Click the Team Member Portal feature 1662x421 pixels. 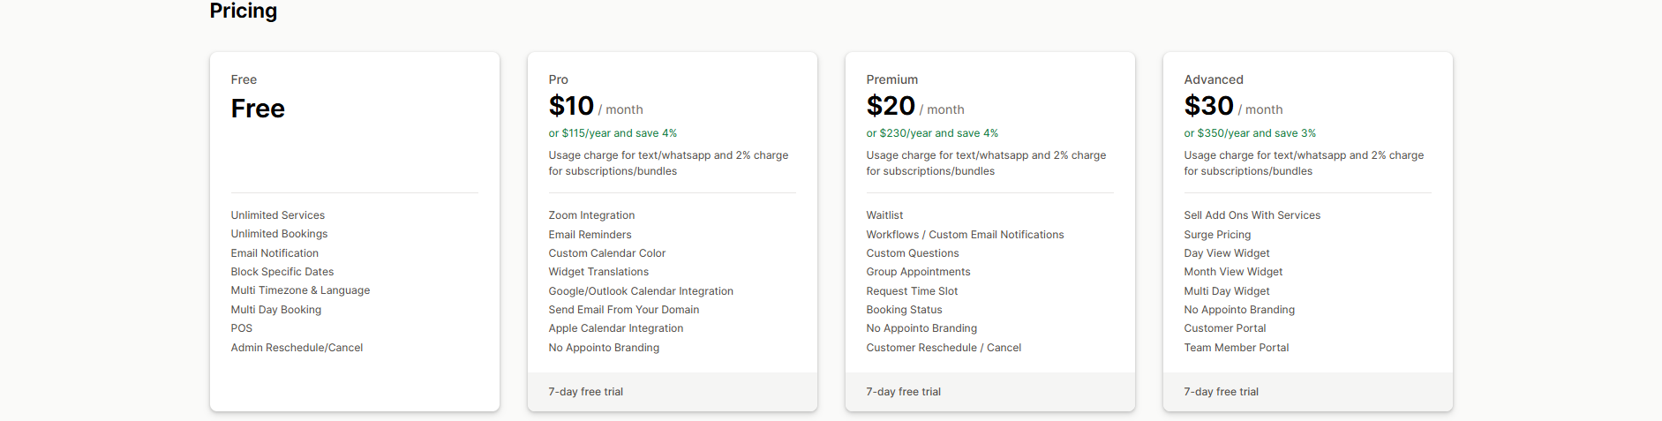pos(1236,348)
